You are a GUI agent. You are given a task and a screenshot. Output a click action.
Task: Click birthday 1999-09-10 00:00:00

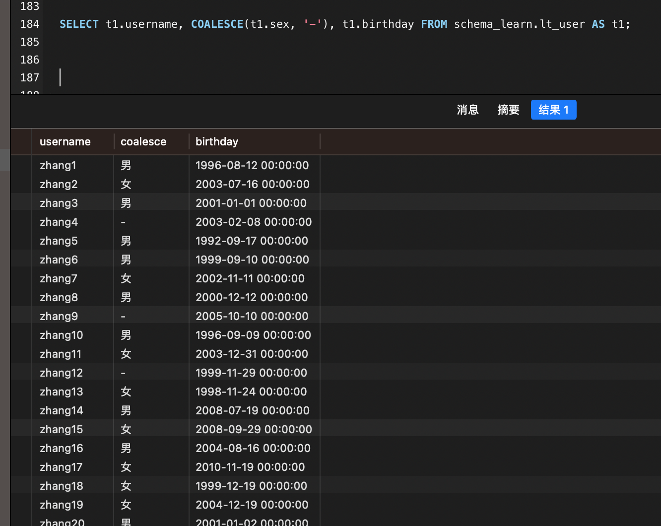tap(252, 260)
